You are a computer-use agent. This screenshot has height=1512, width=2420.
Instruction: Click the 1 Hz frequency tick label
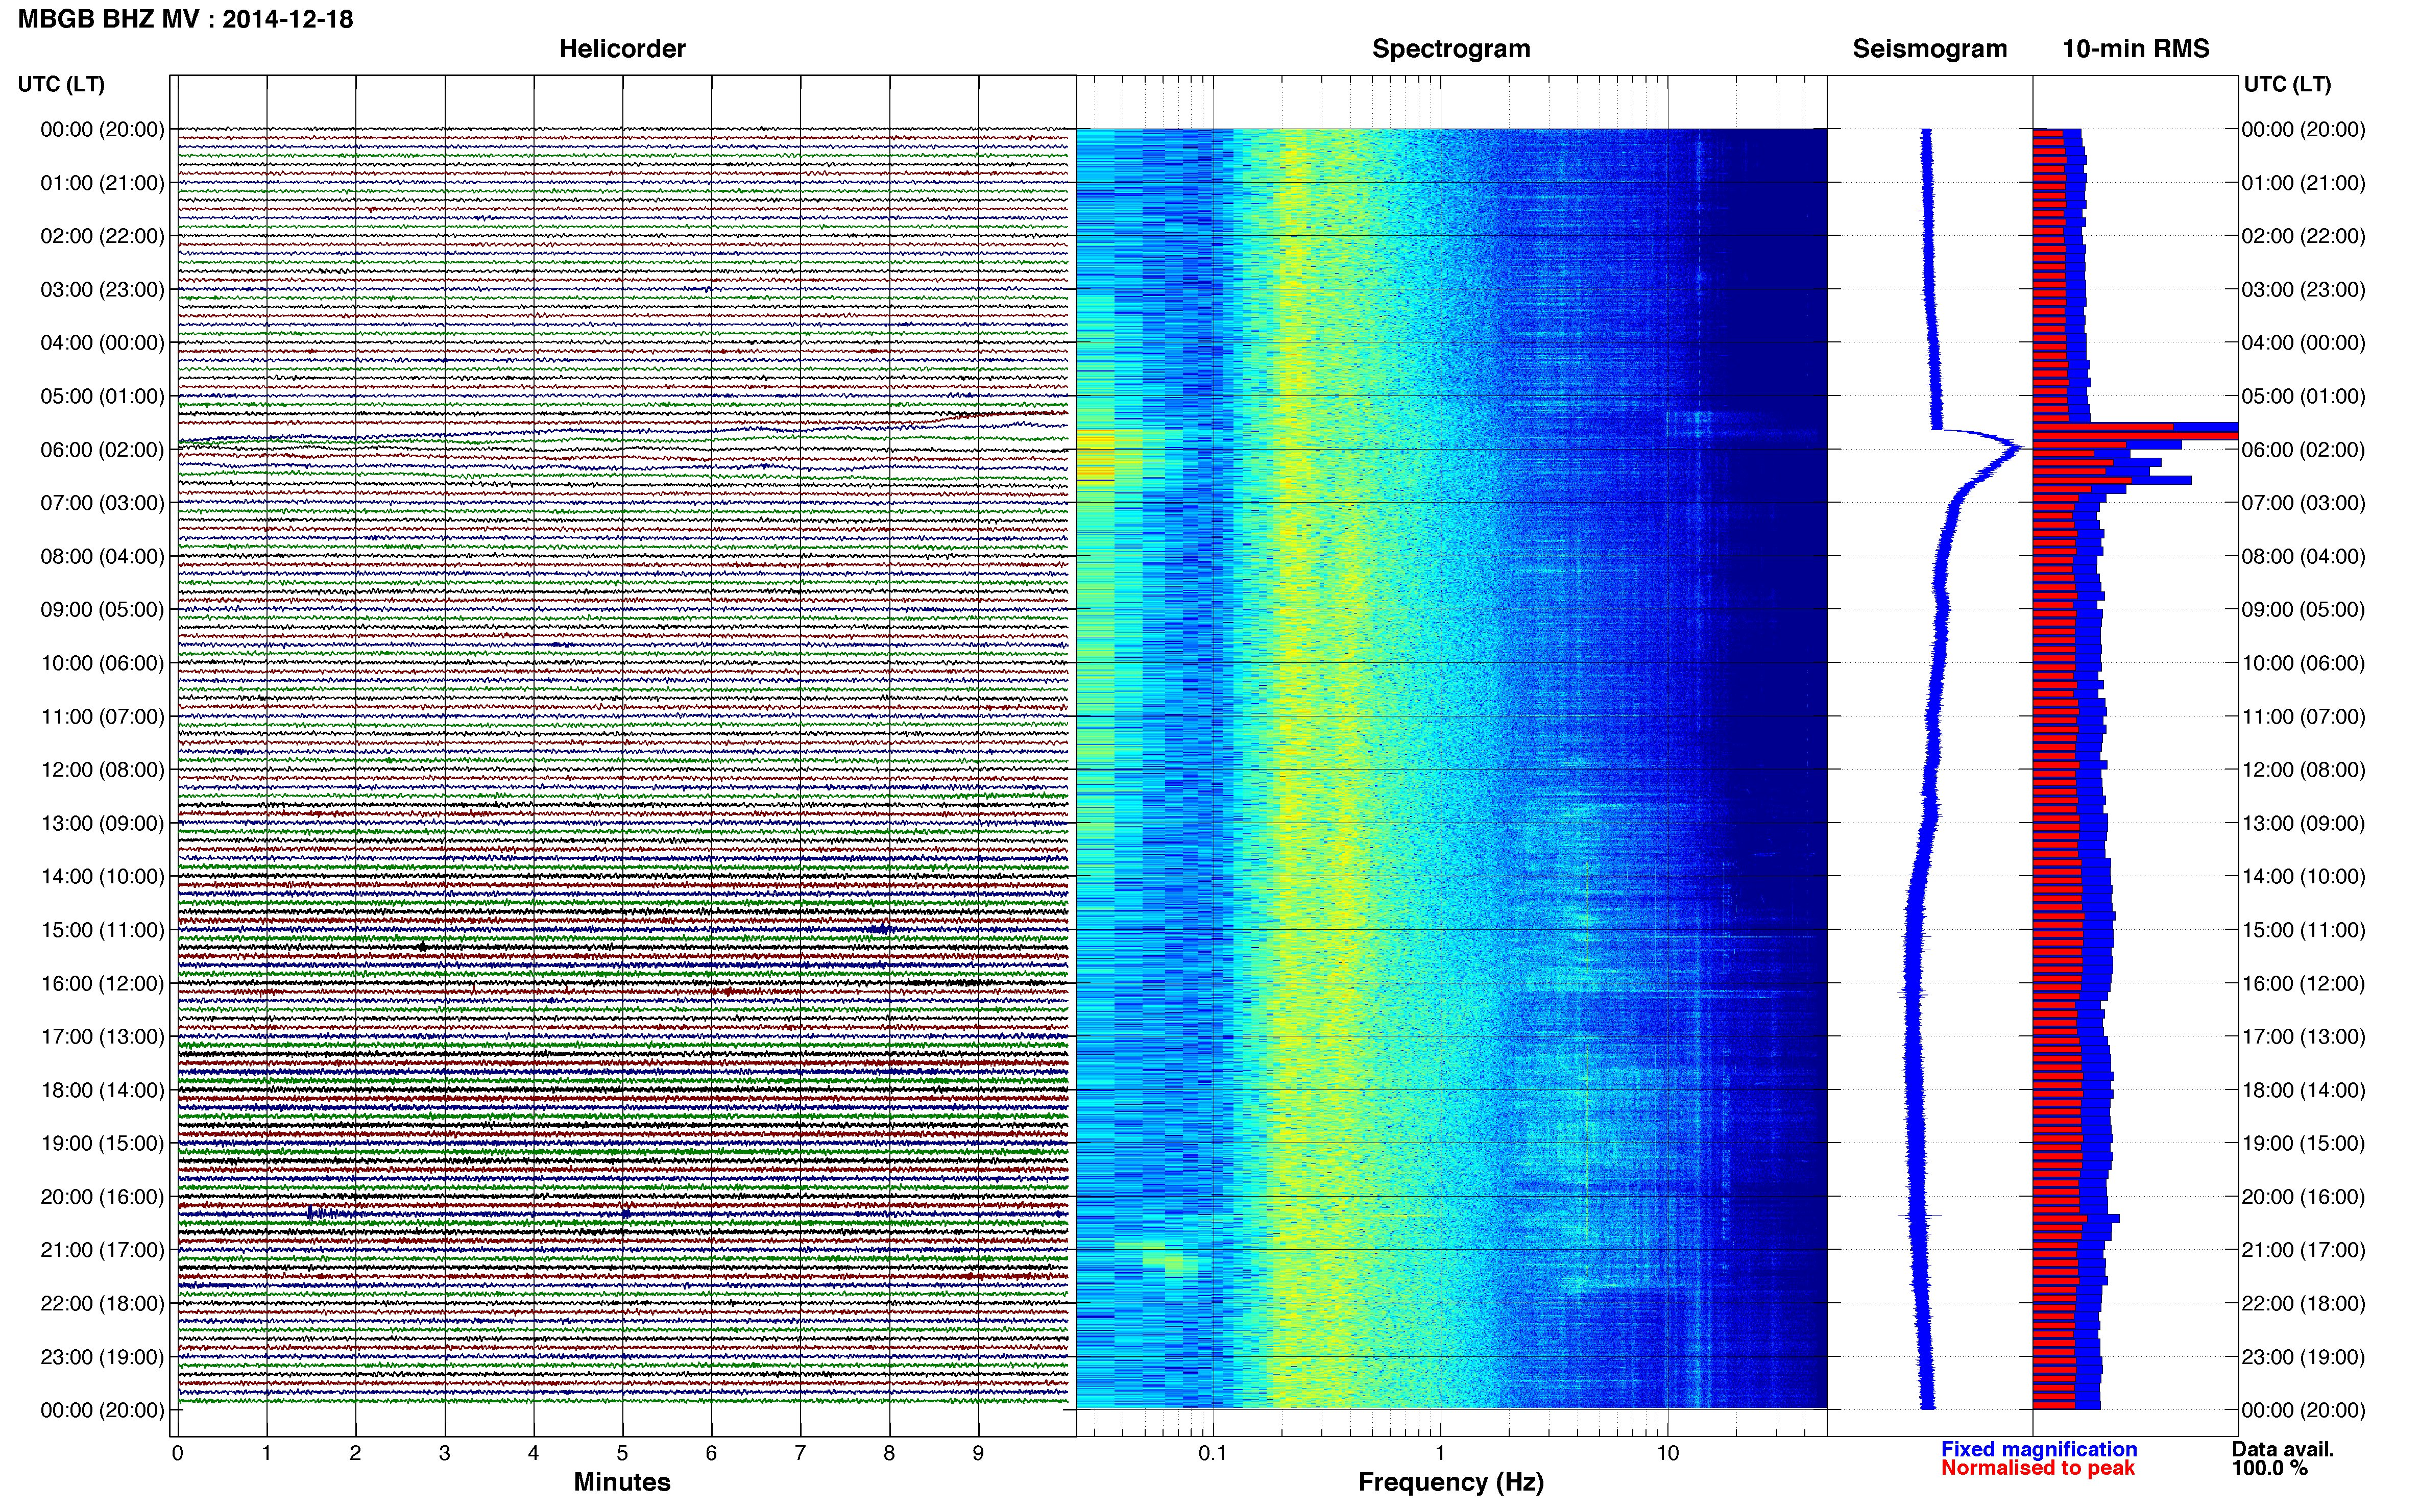1440,1453
